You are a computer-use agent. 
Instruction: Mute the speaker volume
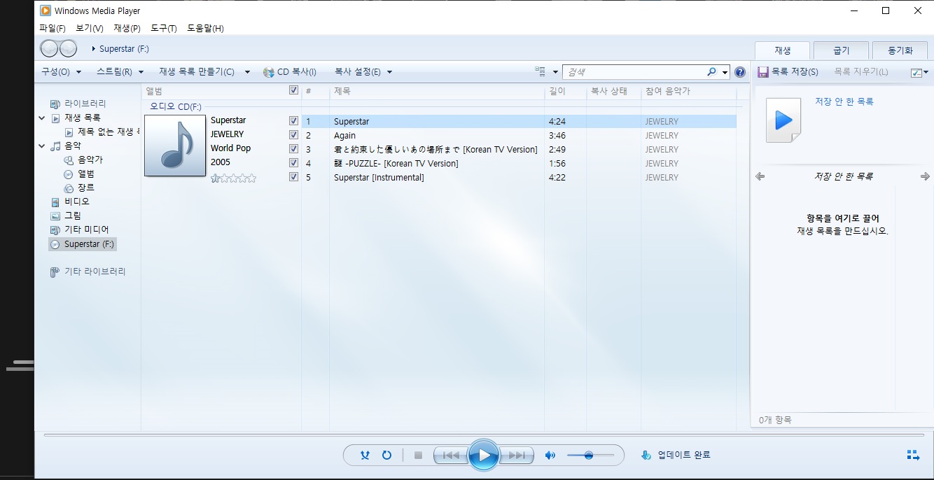(x=550, y=455)
